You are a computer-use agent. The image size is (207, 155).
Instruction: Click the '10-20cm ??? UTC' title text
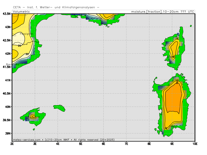point(178,12)
